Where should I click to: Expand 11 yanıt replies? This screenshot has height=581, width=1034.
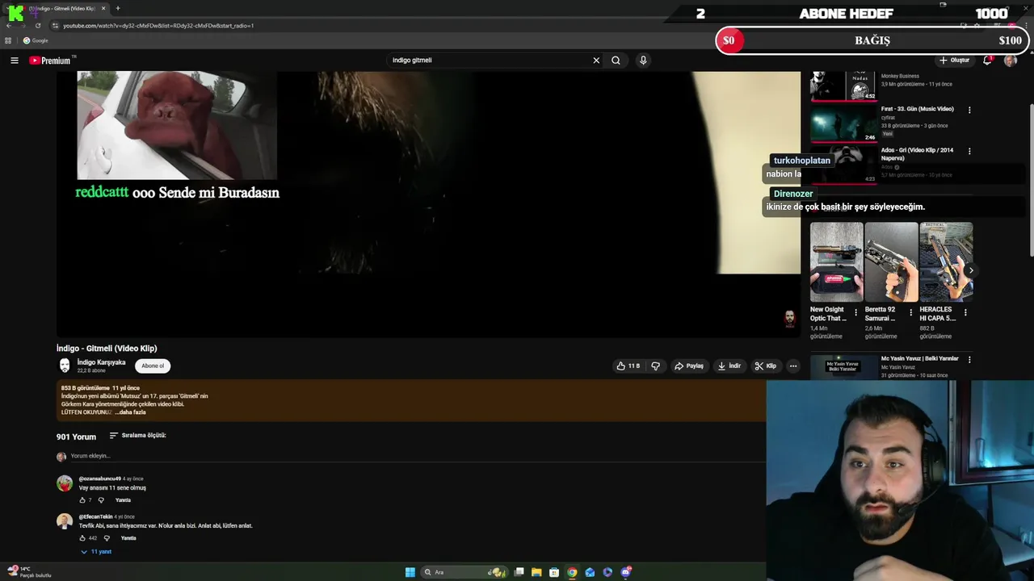tap(96, 552)
